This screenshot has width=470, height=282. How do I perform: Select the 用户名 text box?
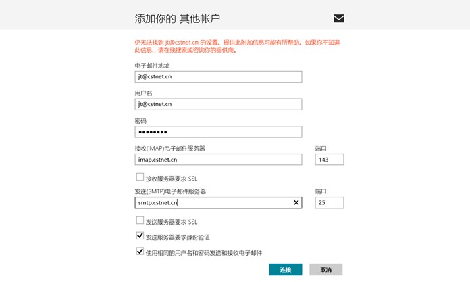pos(218,105)
